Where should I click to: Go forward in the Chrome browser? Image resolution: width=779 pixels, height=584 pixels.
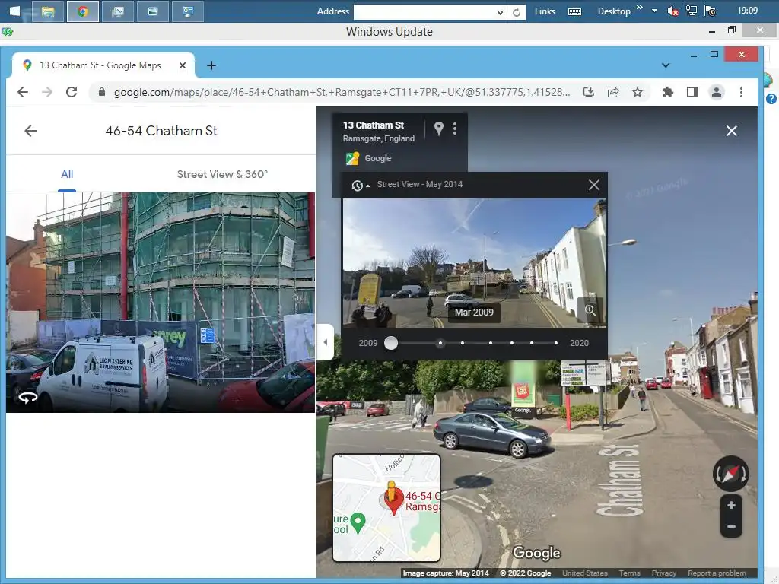[47, 92]
